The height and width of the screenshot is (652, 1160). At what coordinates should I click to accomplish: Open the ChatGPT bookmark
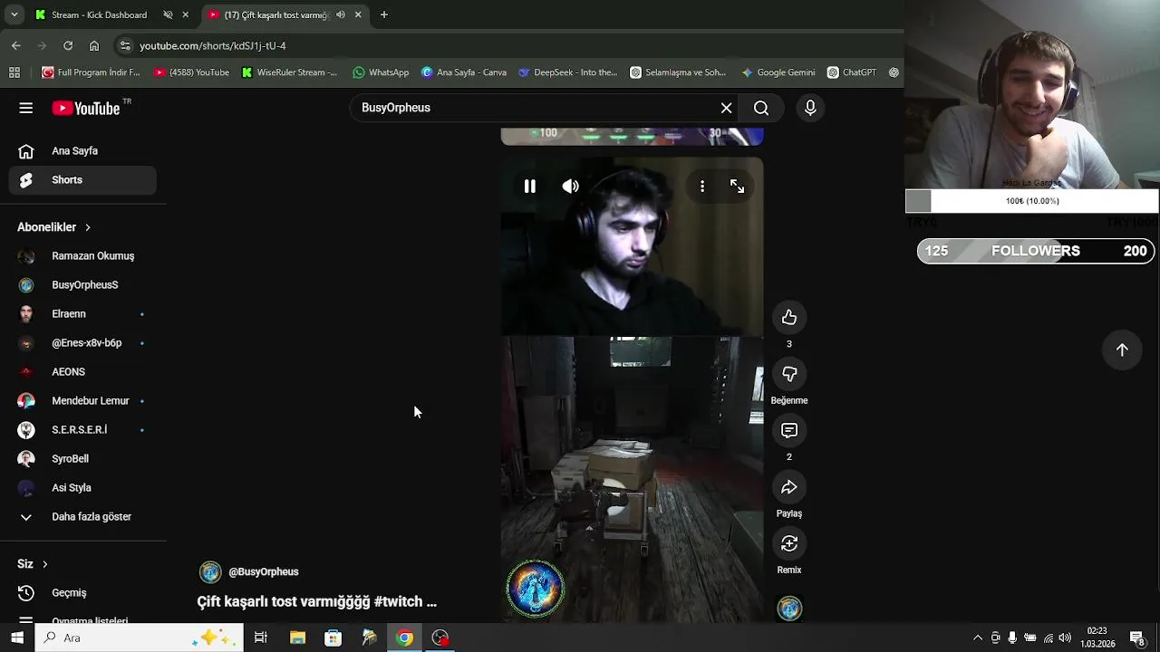pos(852,72)
